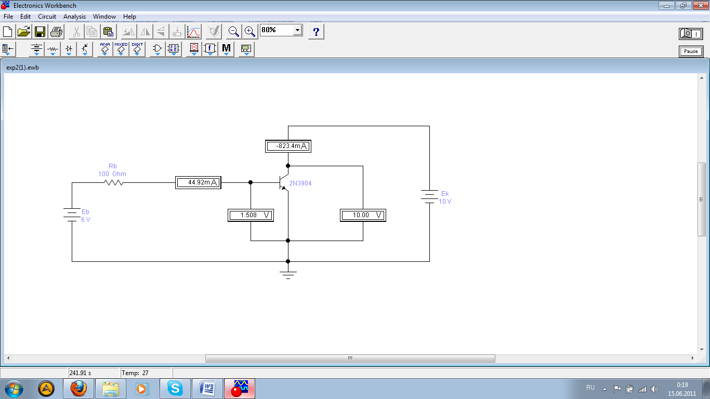Screen dimensions: 710x399
Task: Click the Create Subcircuit icon
Action: [177, 32]
